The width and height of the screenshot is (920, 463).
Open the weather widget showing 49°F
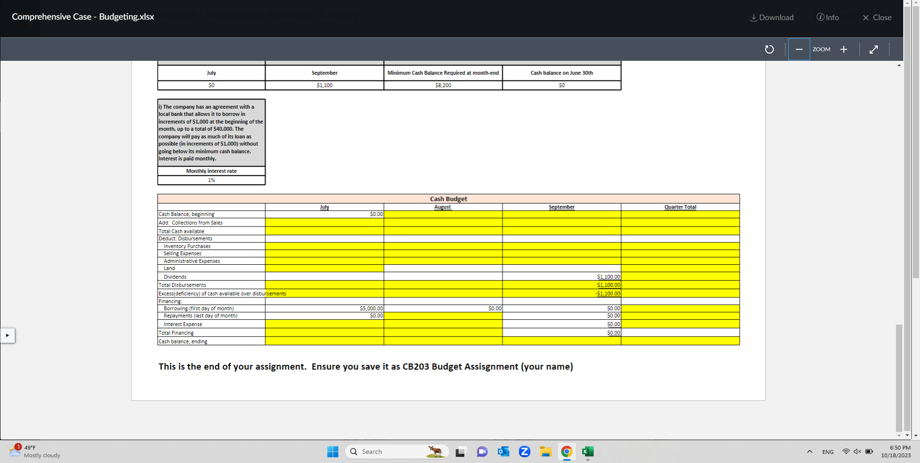(34, 452)
